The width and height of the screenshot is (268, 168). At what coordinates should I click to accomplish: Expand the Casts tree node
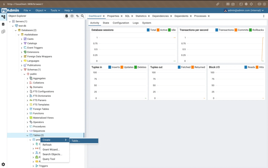point(21,39)
